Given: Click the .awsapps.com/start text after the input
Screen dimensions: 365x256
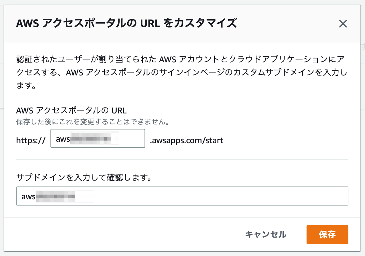Looking at the screenshot, I should pyautogui.click(x=186, y=140).
